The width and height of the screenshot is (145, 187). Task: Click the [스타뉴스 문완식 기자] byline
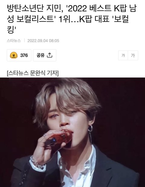click(x=33, y=73)
